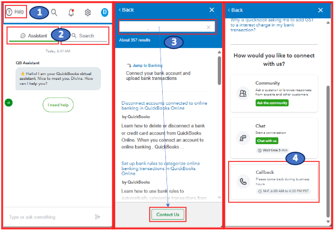Open the GST interest charge question link
334x230 pixels.
point(272,25)
